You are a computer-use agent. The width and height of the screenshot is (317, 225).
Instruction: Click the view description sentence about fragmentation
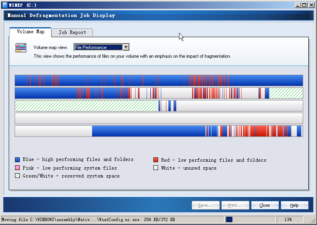point(132,56)
